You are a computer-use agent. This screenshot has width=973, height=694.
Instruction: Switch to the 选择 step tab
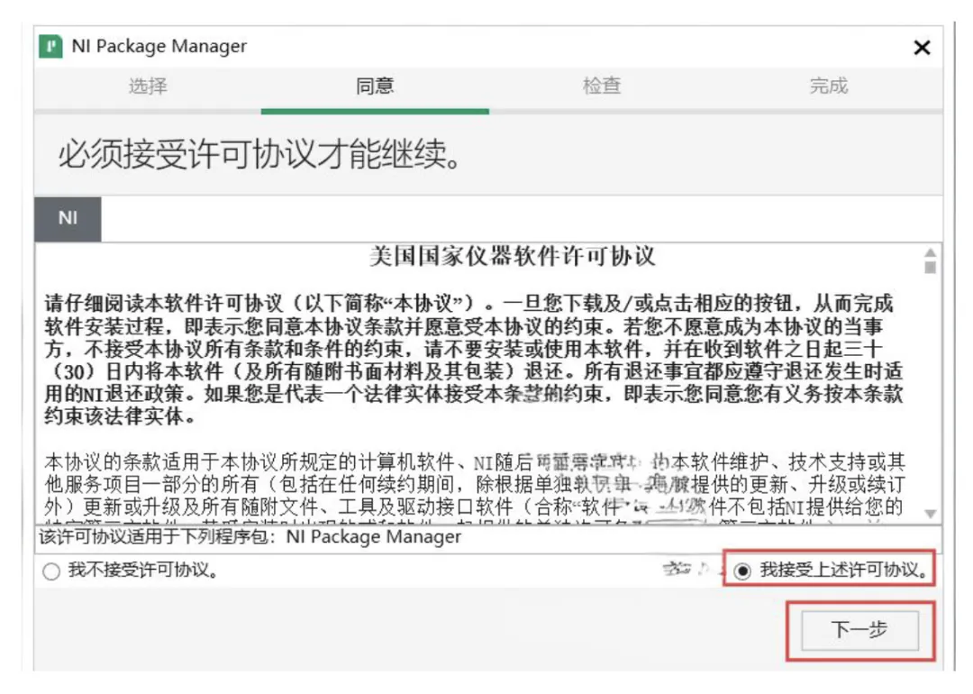coord(148,86)
